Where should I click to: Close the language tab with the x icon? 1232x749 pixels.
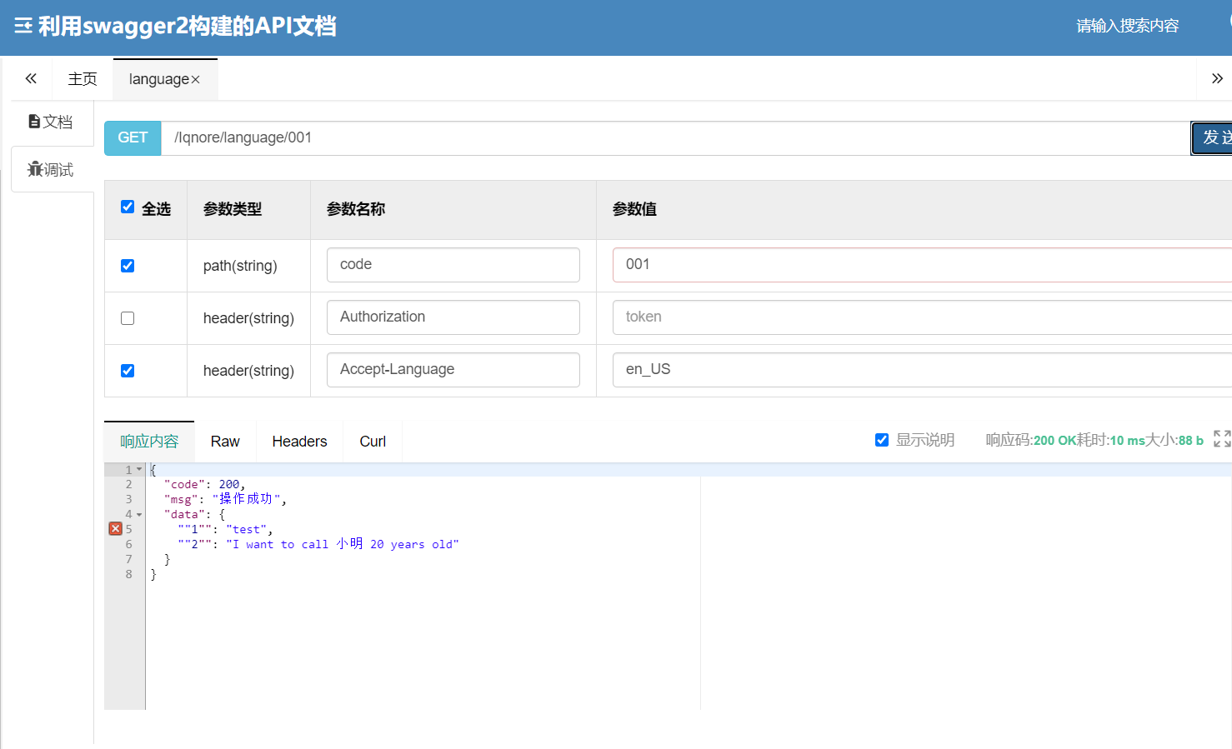click(196, 80)
